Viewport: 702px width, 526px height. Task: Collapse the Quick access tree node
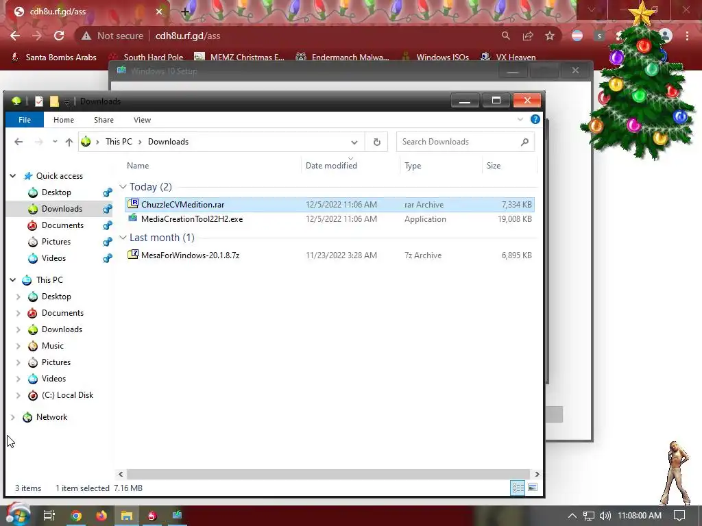[13, 176]
